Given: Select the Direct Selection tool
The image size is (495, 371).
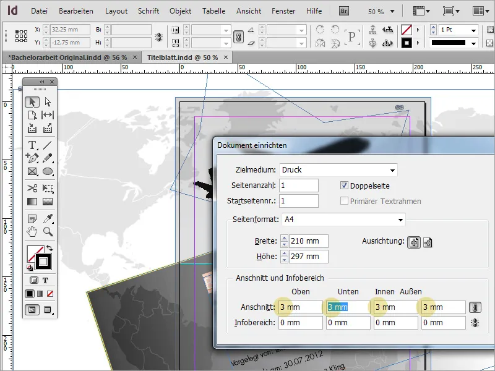Looking at the screenshot, I should click(x=48, y=102).
